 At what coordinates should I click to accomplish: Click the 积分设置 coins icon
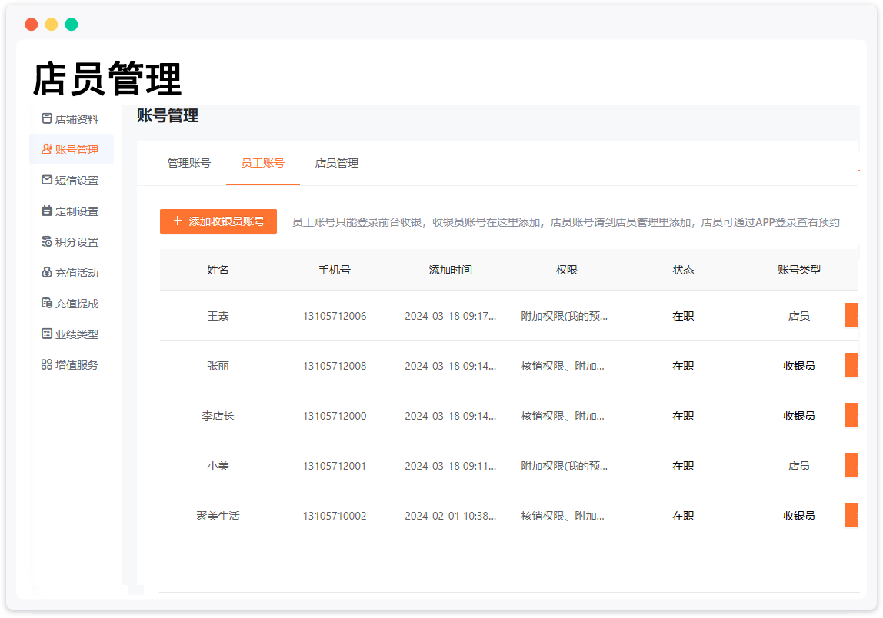tap(46, 242)
